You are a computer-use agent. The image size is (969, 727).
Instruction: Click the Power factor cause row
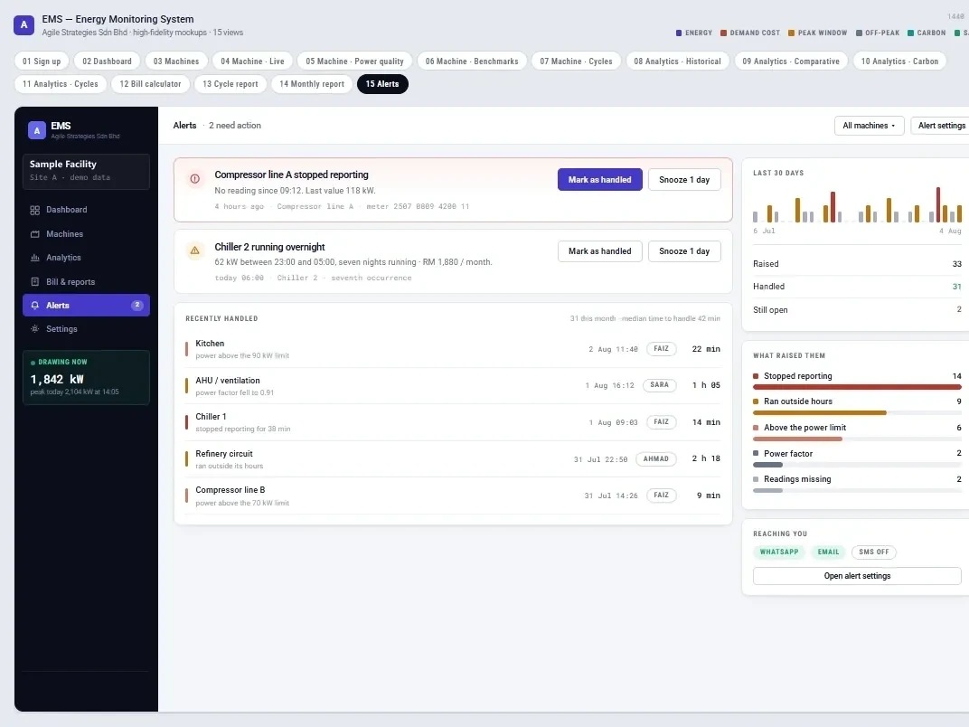(x=857, y=458)
